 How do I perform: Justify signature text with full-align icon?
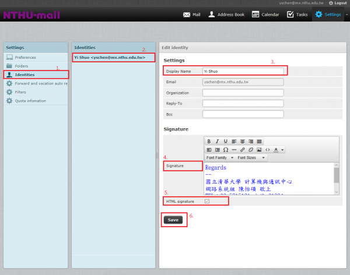pyautogui.click(x=259, y=142)
